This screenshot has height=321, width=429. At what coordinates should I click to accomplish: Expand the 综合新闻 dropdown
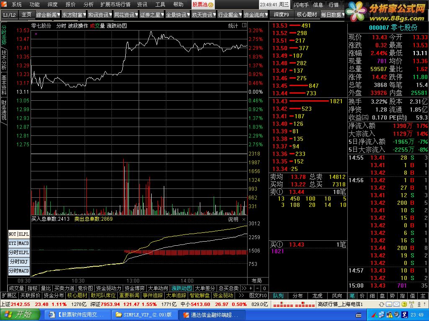click(x=48, y=15)
